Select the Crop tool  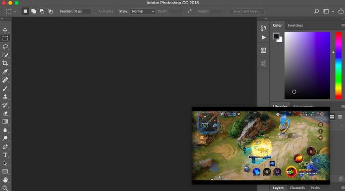pyautogui.click(x=5, y=63)
